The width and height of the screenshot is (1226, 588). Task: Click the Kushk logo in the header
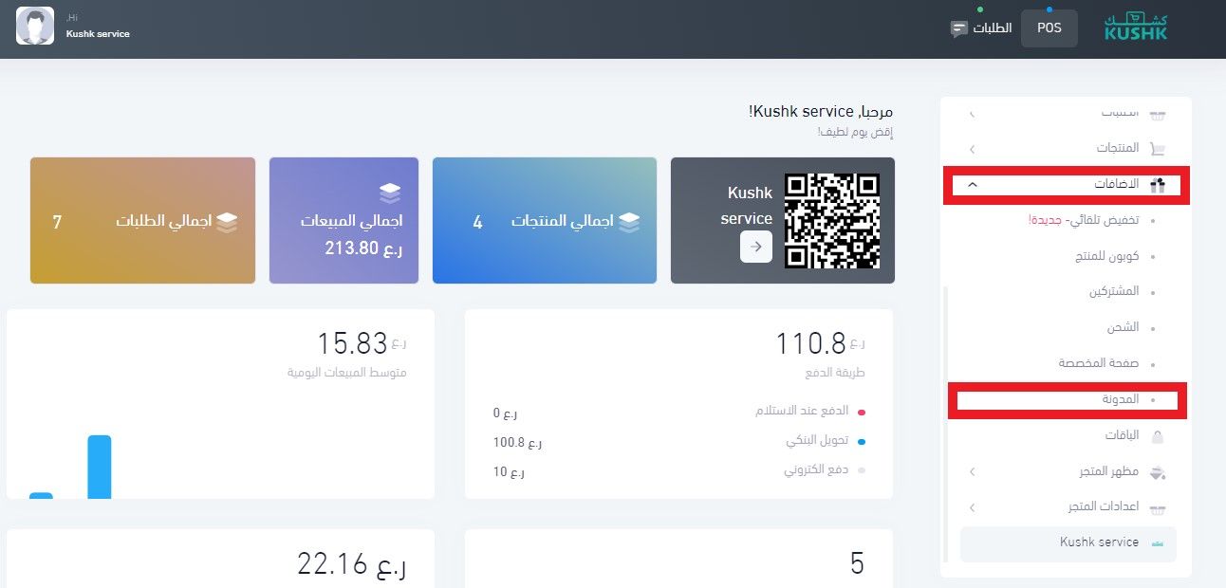tap(1137, 28)
